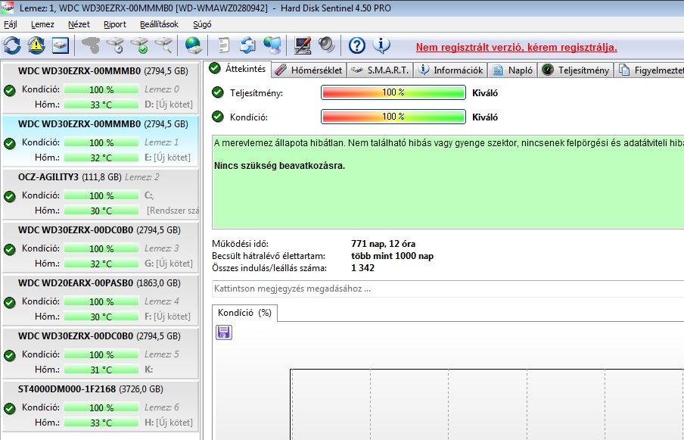Click the grayed-out cloud-shaped toolbar icon
This screenshot has height=440, width=684.
[x=91, y=45]
